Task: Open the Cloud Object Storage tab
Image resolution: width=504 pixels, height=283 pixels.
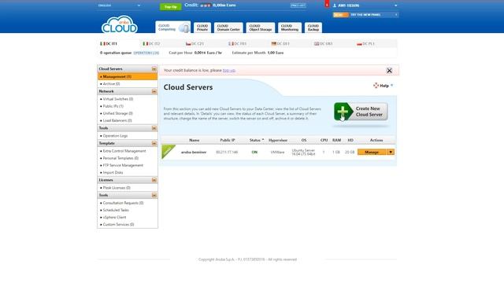Action: point(261,28)
